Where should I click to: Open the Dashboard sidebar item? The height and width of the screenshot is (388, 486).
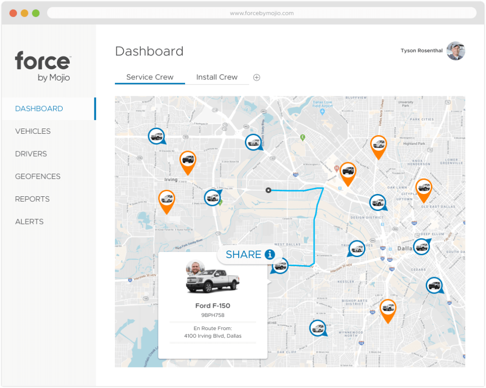(39, 109)
